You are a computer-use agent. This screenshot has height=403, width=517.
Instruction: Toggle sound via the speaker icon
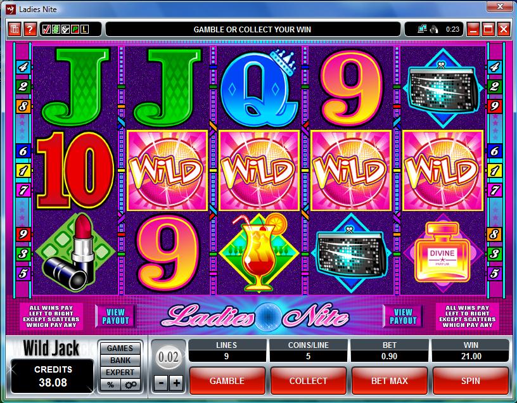(x=434, y=29)
